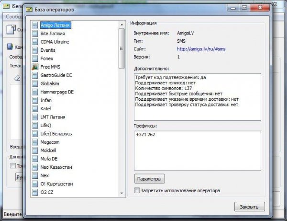
Task: Click the new document icon in iSend window
Action: pos(11,30)
